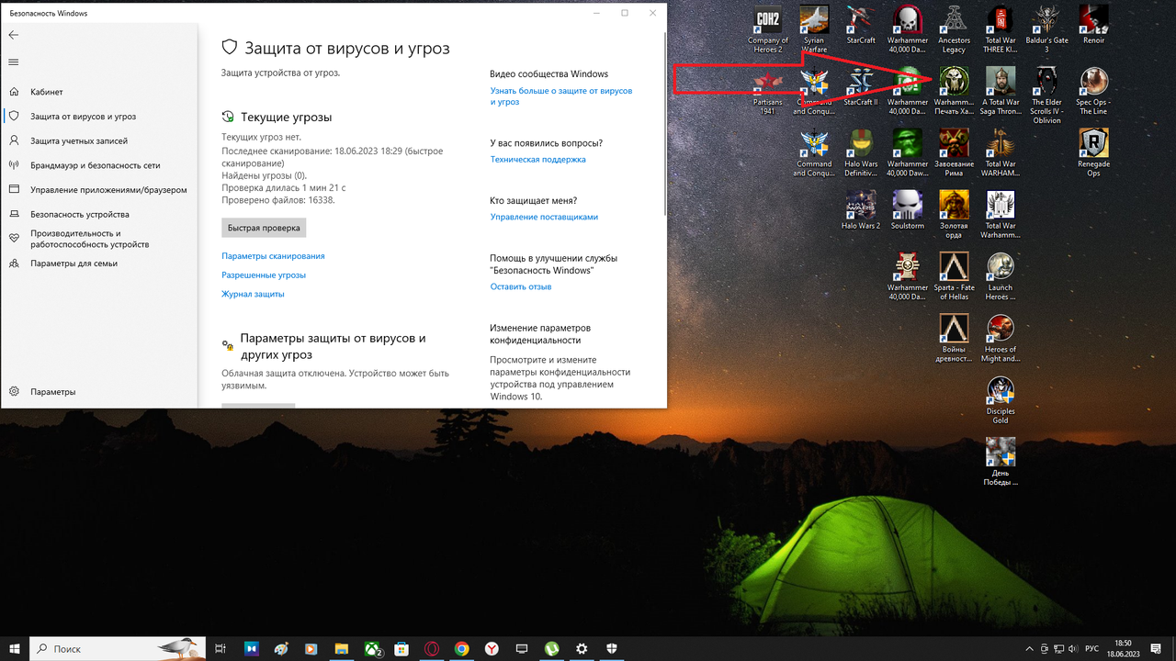Open Производительность и работоспособность устройств
Viewport: 1176px width, 661px height.
point(99,239)
